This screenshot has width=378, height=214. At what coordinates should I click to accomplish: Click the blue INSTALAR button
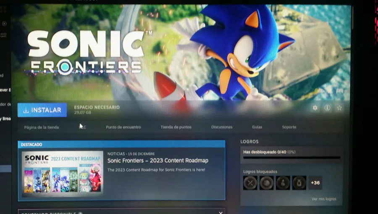(x=42, y=110)
